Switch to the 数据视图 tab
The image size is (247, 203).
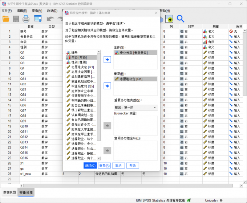coord(9,192)
